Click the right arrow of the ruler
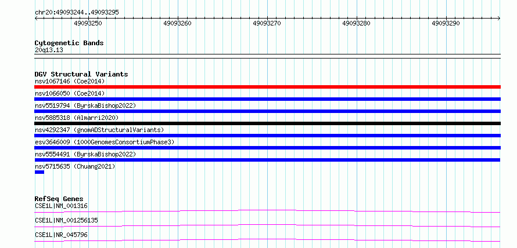 [499, 19]
